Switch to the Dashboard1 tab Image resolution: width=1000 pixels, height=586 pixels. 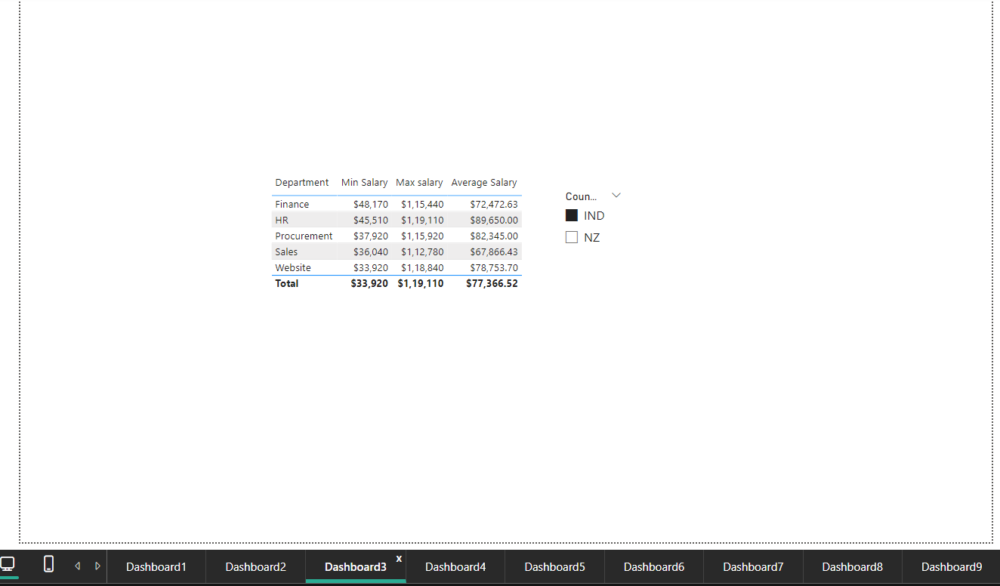(x=156, y=566)
